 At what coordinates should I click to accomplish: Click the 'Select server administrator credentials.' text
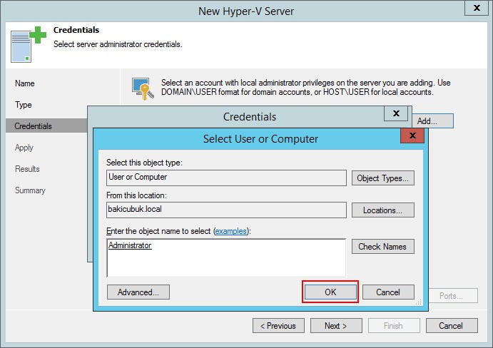pyautogui.click(x=118, y=44)
